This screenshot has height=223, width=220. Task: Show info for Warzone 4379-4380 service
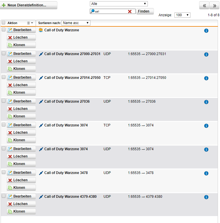tap(206, 197)
